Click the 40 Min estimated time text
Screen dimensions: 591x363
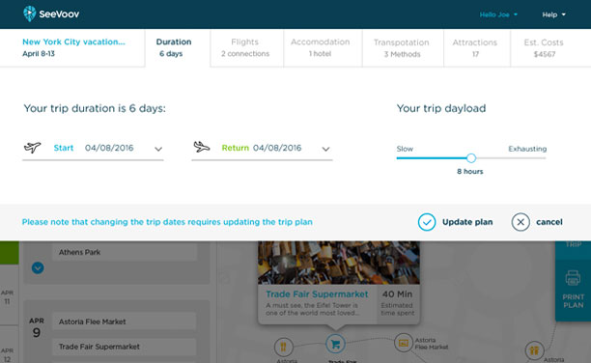(397, 294)
